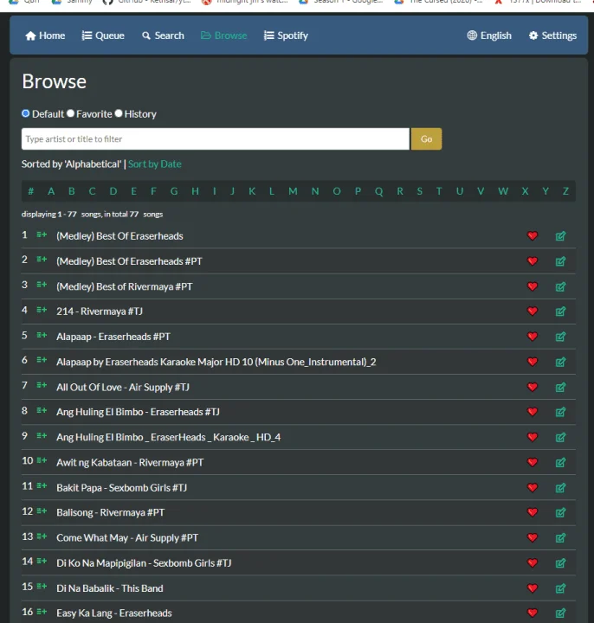The image size is (594, 623).
Task: Select the Favorite radio option
Action: point(71,113)
